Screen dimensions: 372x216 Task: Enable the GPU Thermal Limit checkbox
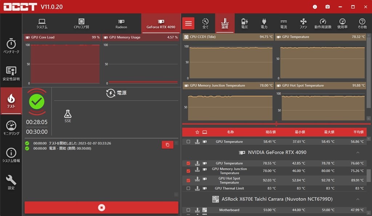pos(188,188)
